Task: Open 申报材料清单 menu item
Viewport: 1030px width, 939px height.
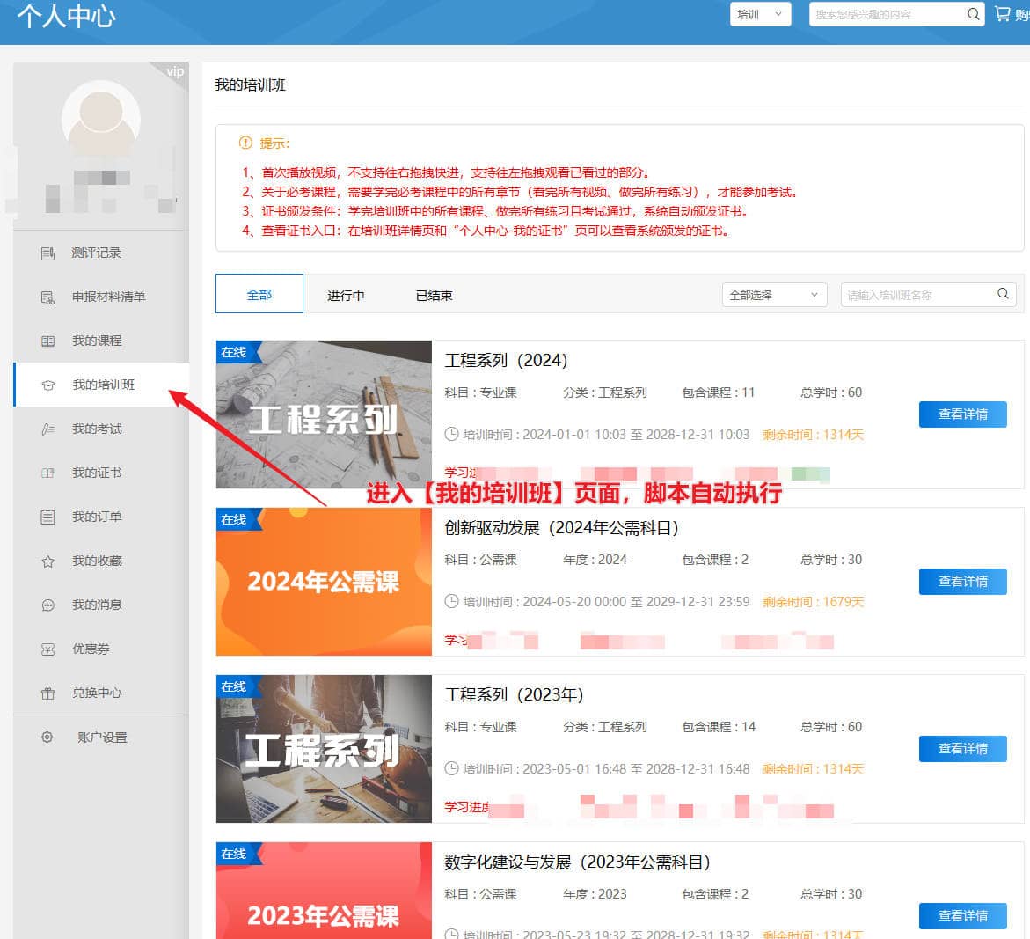Action: pyautogui.click(x=101, y=297)
